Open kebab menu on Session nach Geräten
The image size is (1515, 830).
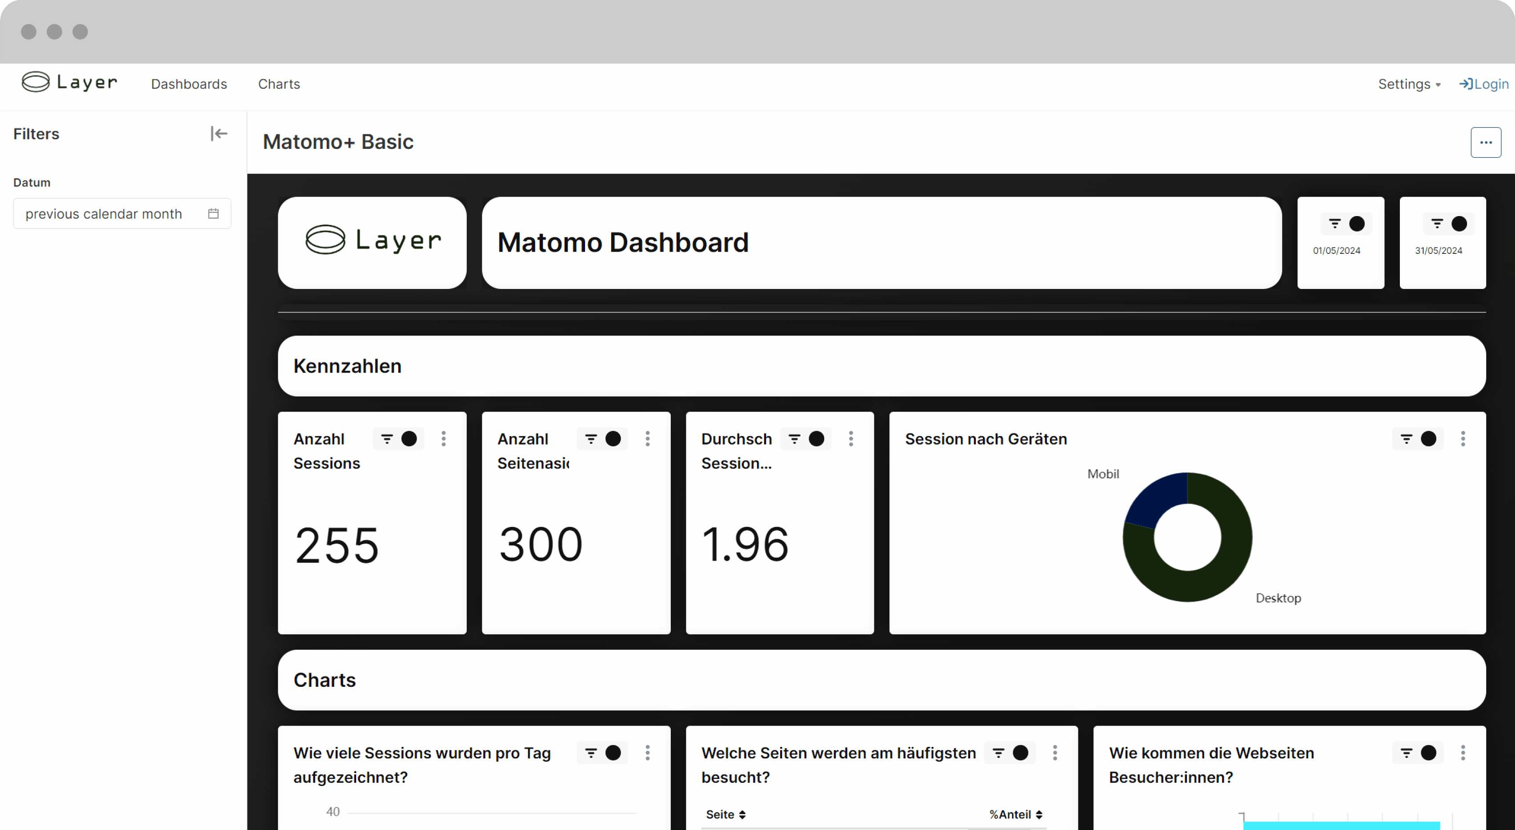[1463, 439]
